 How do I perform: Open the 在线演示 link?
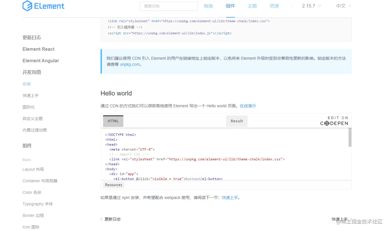248,106
